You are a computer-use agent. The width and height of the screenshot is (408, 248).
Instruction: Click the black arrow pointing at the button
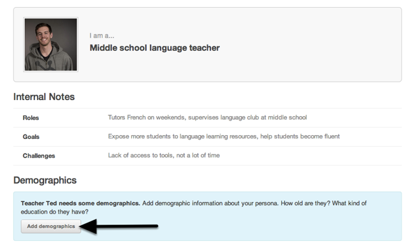[x=119, y=226]
